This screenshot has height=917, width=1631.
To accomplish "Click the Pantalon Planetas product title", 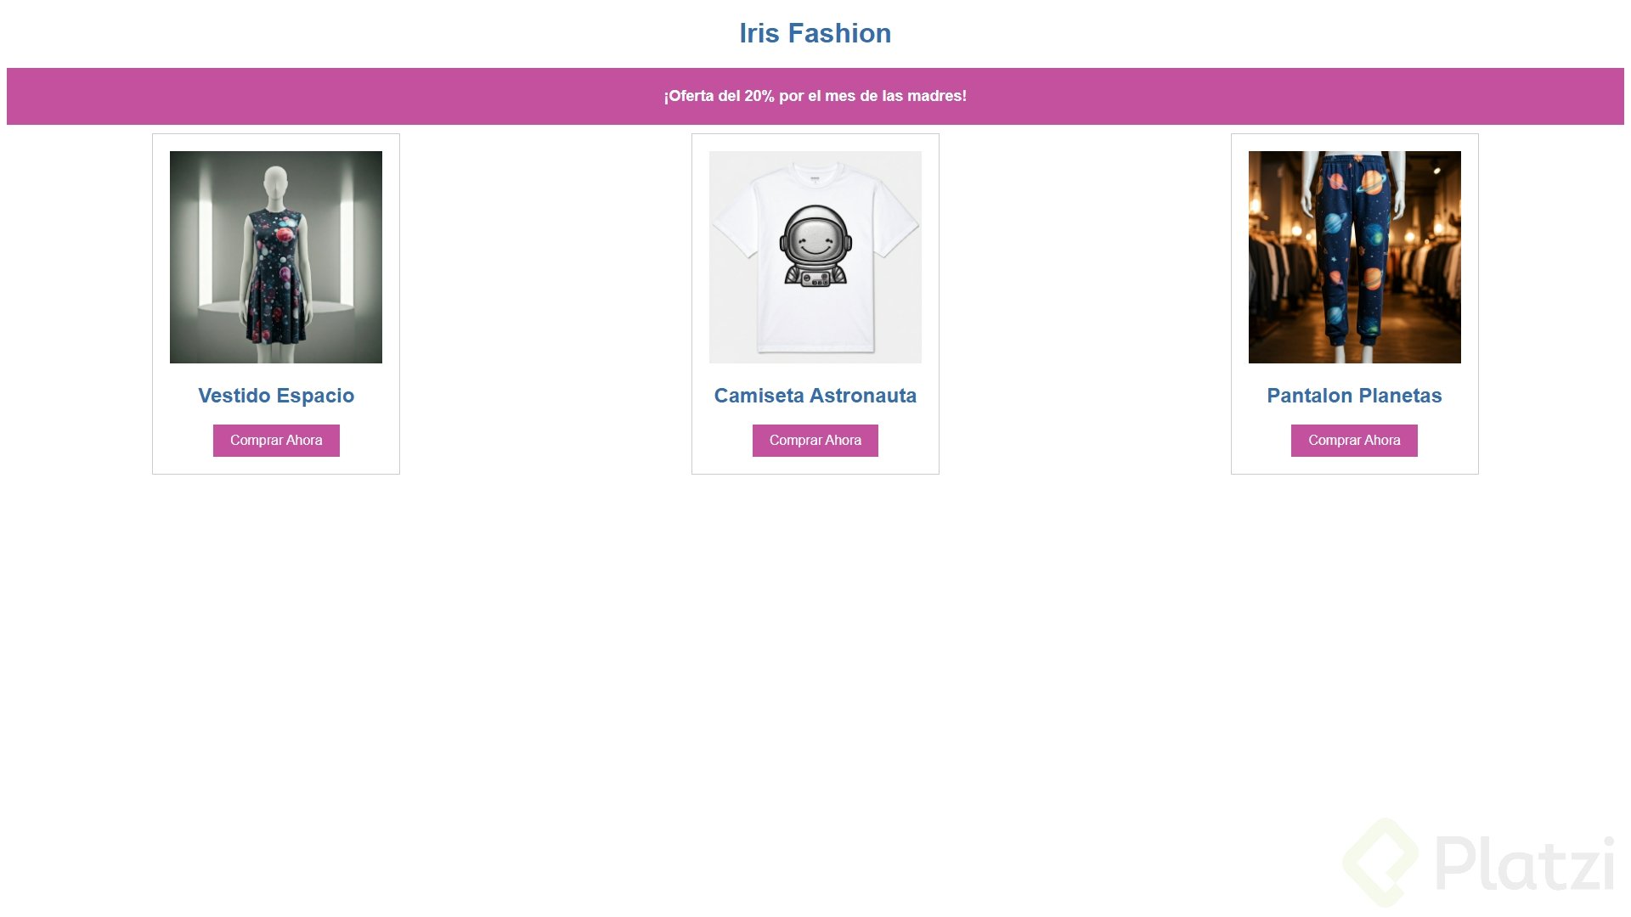I will pyautogui.click(x=1354, y=396).
